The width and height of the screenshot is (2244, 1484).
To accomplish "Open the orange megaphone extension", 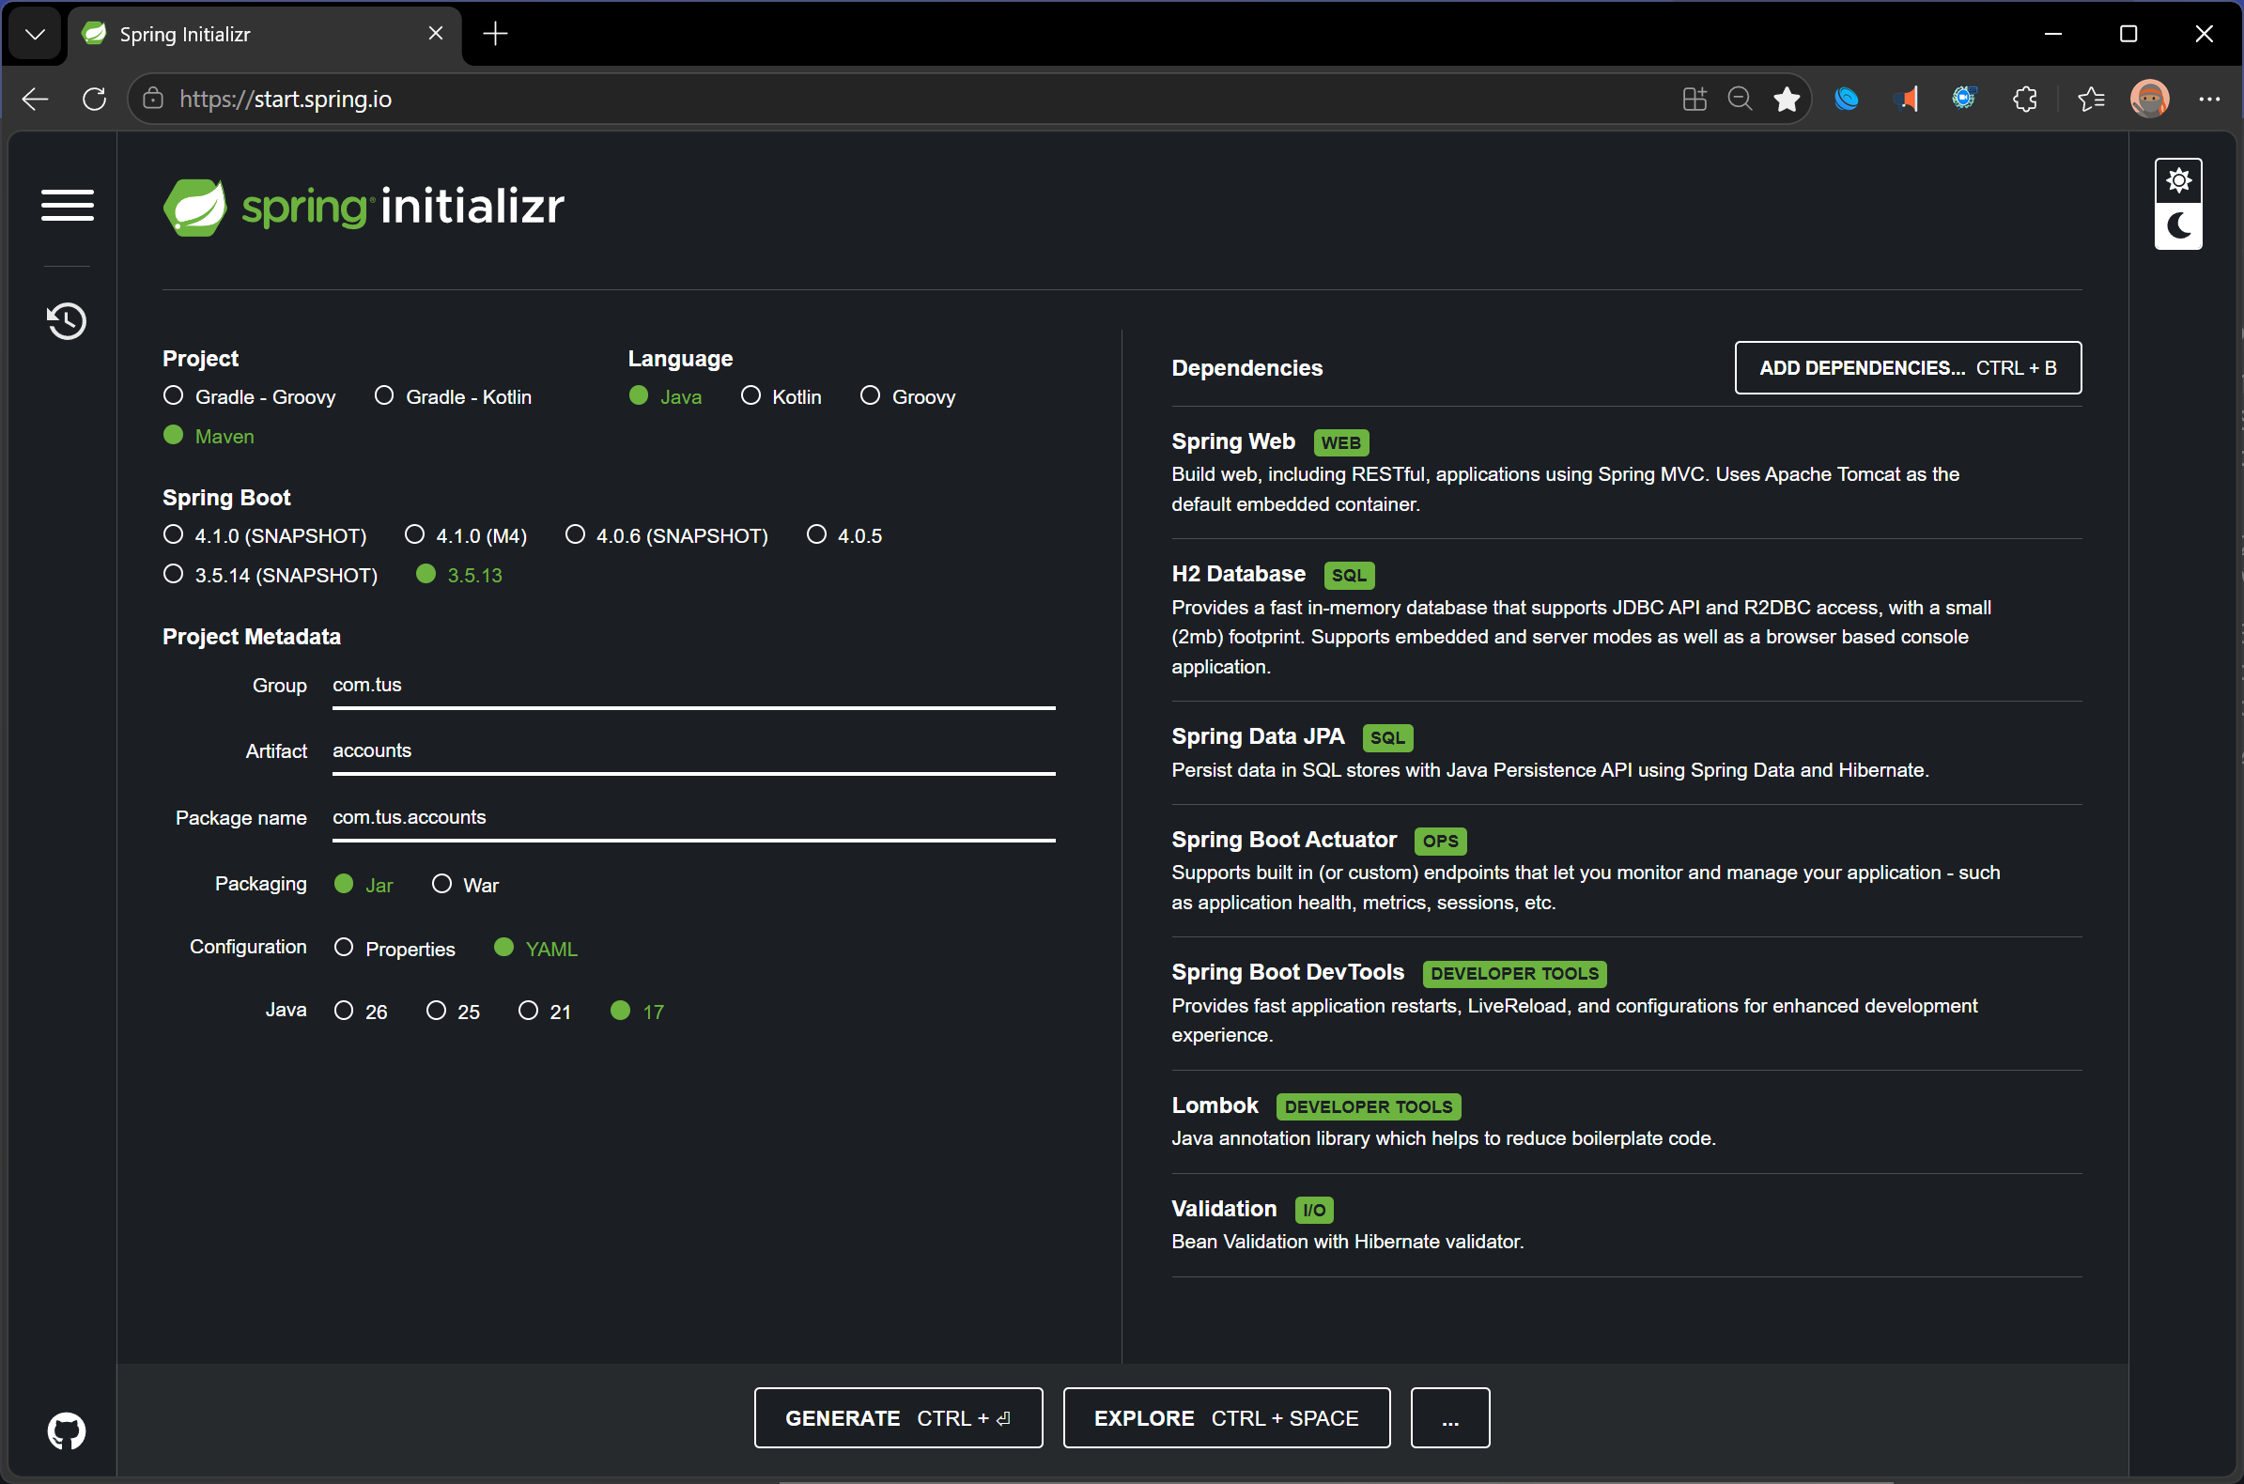I will 1906,99.
